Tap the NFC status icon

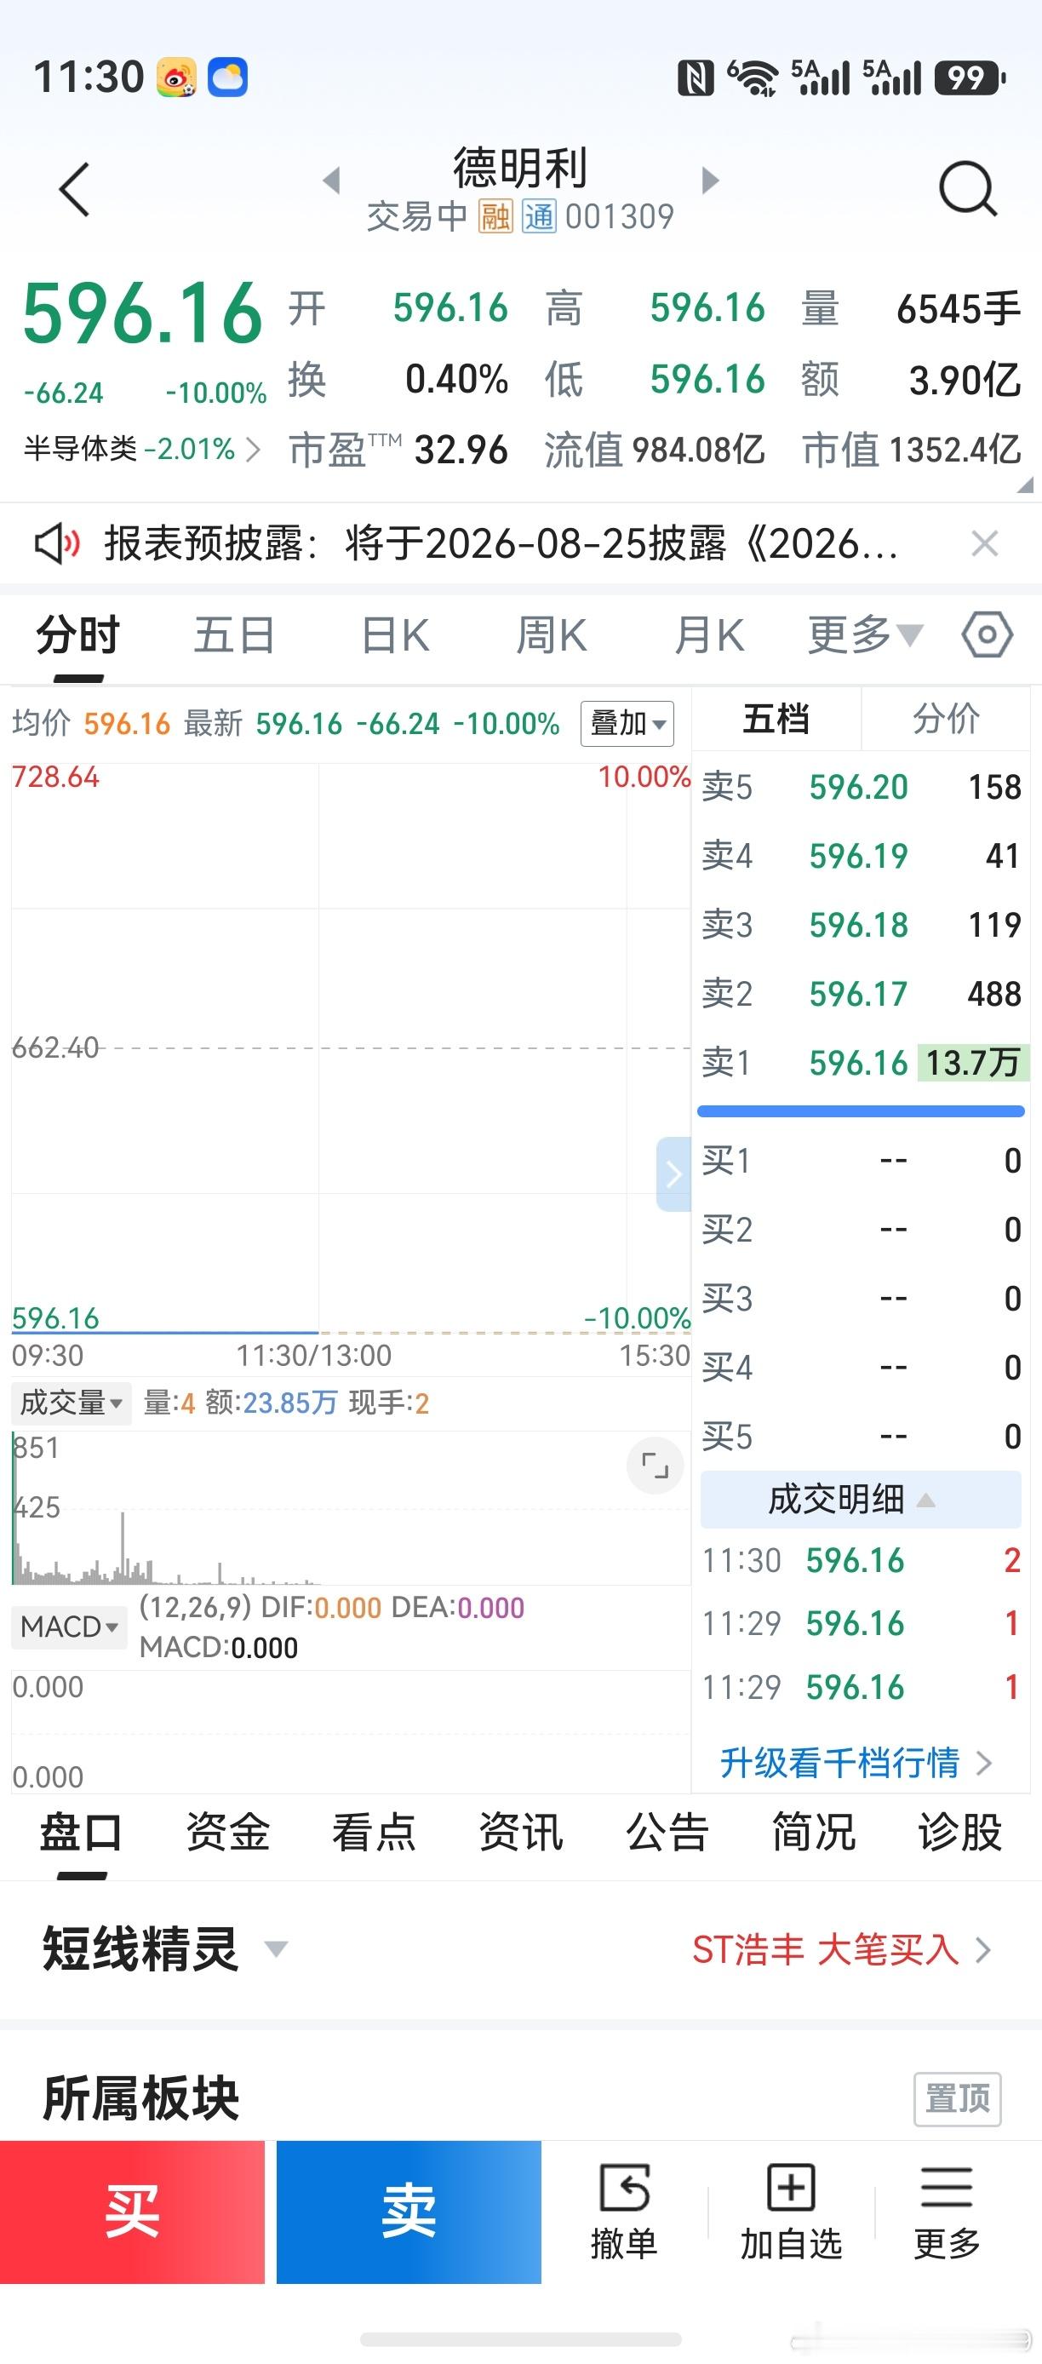pos(696,78)
